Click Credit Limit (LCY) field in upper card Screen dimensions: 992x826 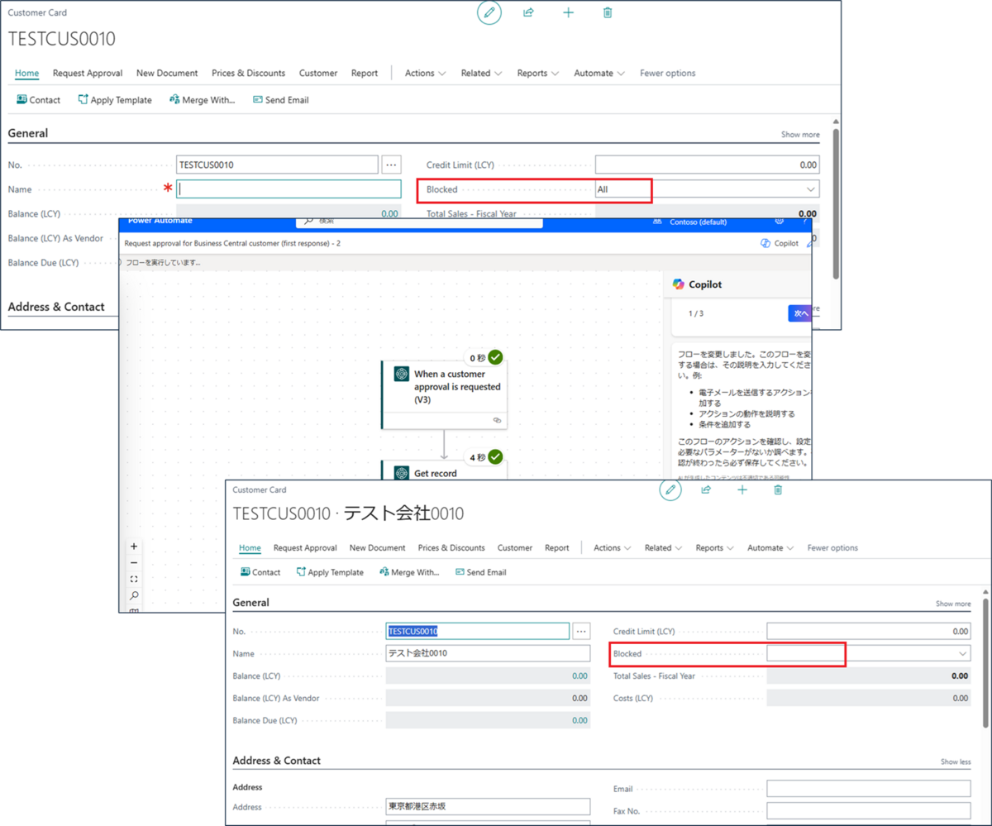708,165
